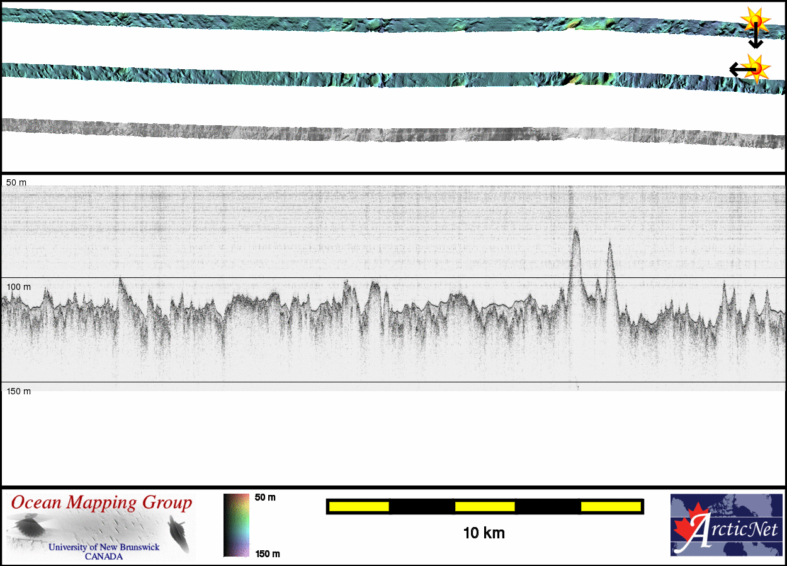
Task: Click the '50 m' label beside the color legend
Action: click(265, 497)
